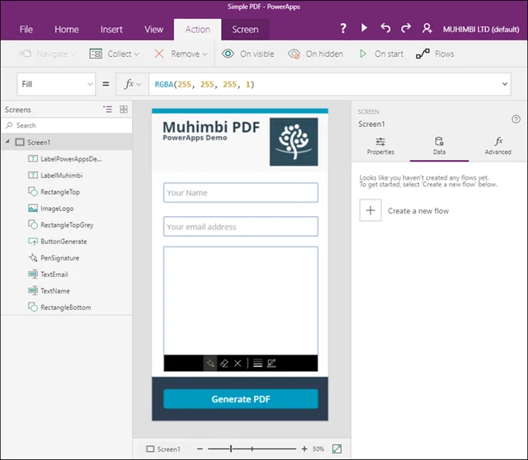Open panel help circle icon
528x460 pixels.
tap(516, 120)
